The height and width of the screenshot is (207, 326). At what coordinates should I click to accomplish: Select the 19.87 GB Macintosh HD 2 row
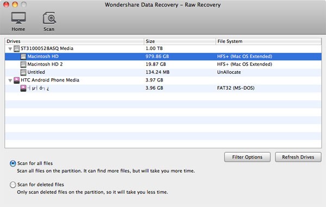pyautogui.click(x=163, y=65)
